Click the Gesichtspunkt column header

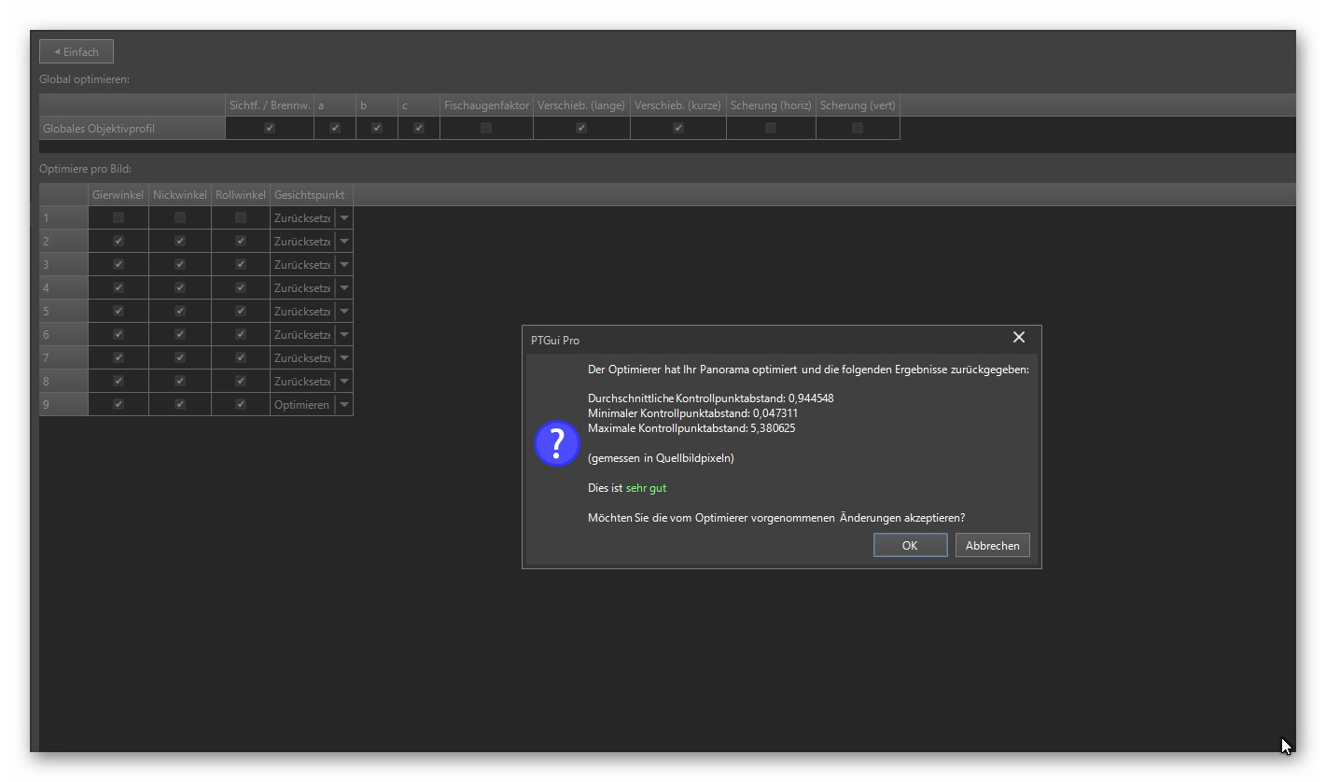click(x=310, y=195)
